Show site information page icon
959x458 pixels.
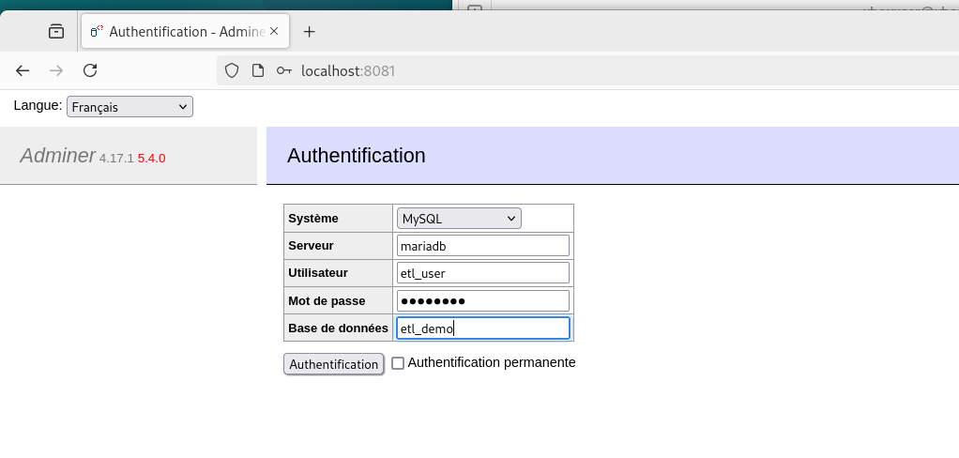(258, 70)
